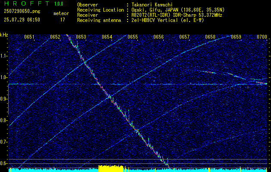Click the 0659 time axis label
The image size is (271, 172).
click(236, 37)
